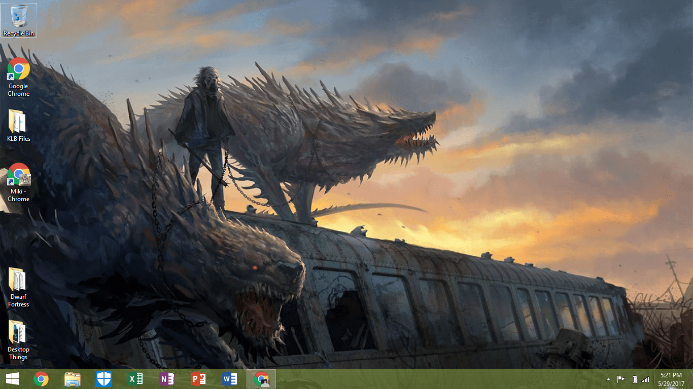
Task: Switch to the active Chrome profile window in taskbar
Action: (x=261, y=379)
